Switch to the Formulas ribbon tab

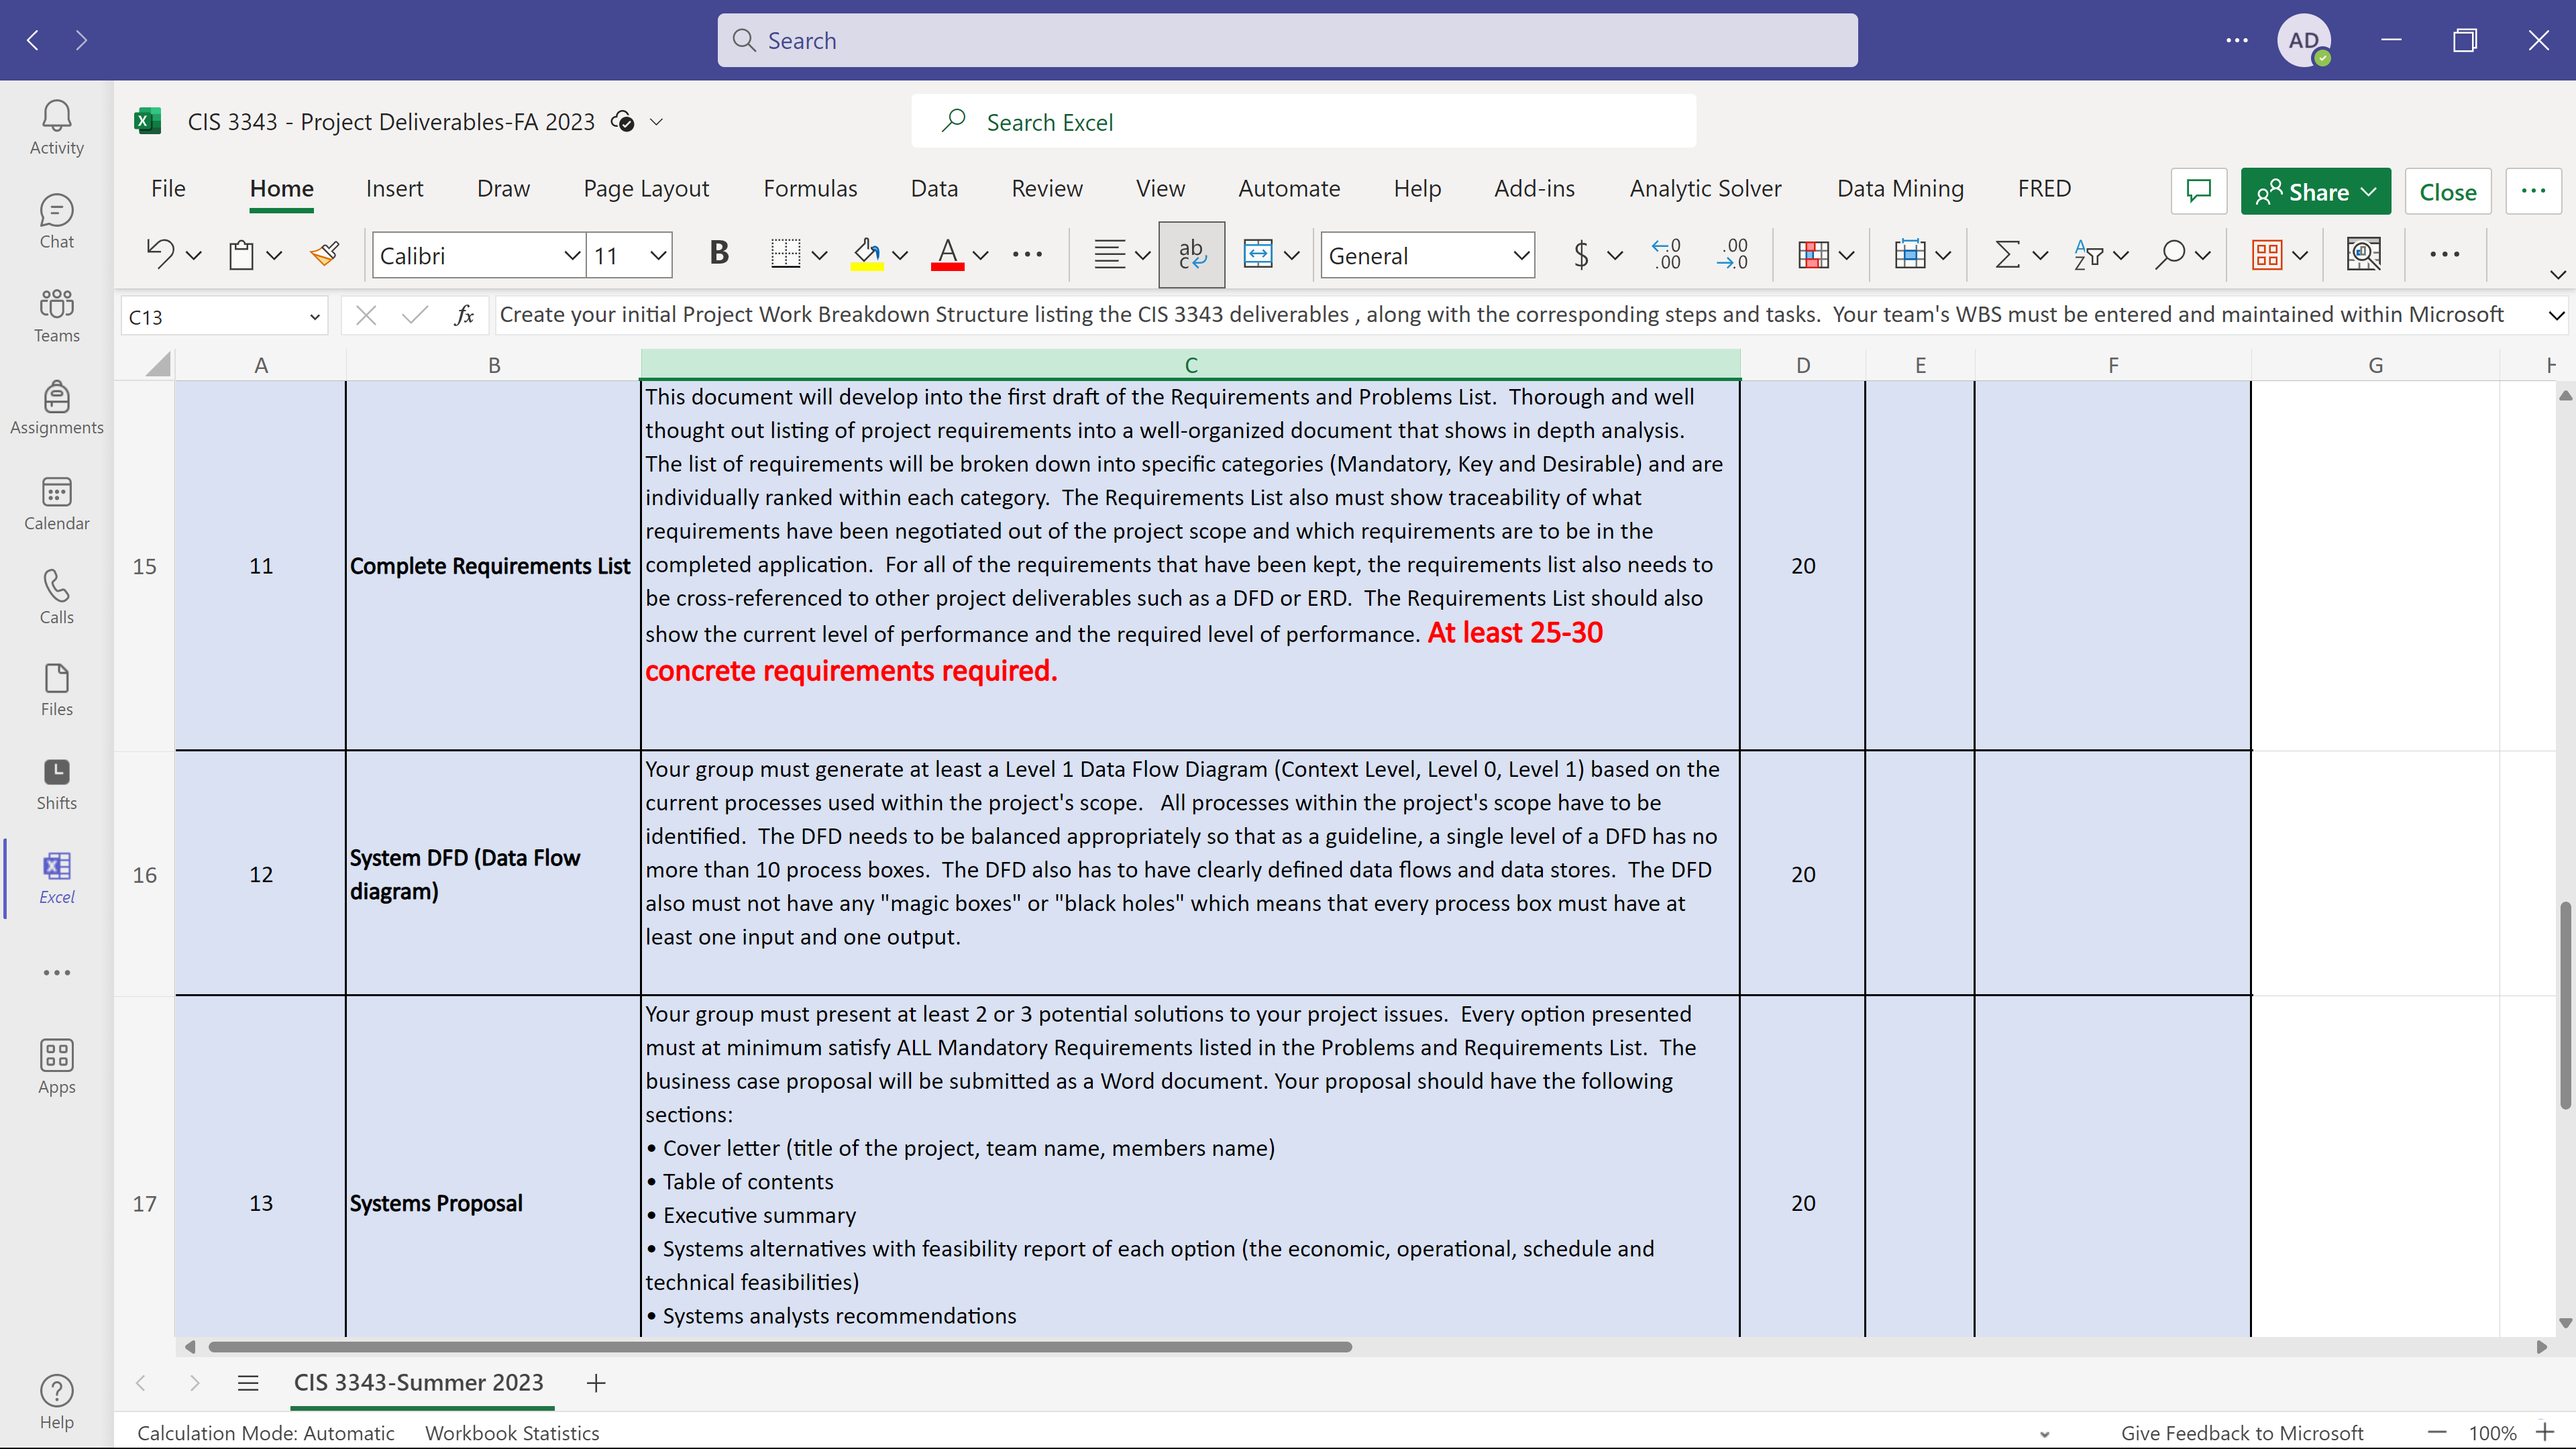(x=810, y=189)
